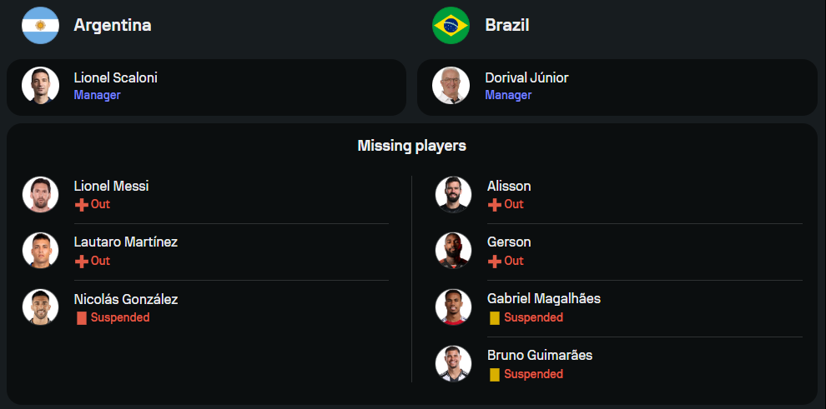Click the Brazil flag icon
This screenshot has height=409, width=826.
[451, 25]
